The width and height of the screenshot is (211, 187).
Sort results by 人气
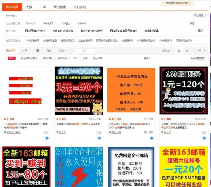pyautogui.click(x=25, y=51)
